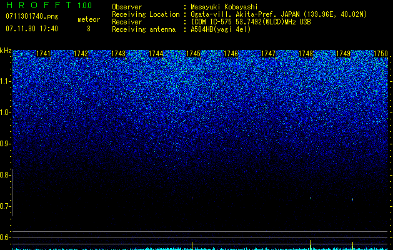Click the yellow intensity spike below 1748
The image size is (393, 250).
coord(311,245)
